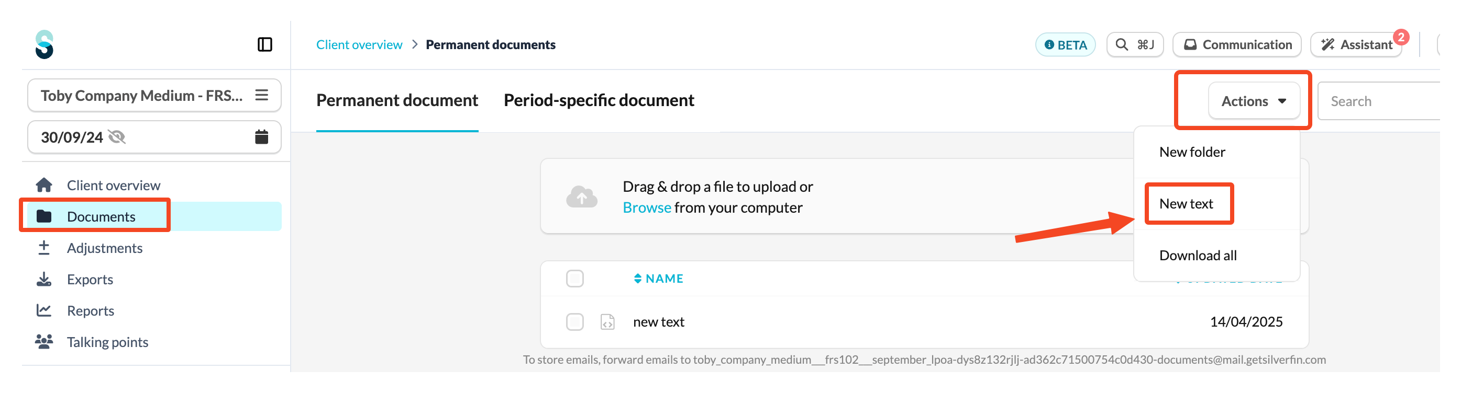Open the calendar date picker icon
1461x393 pixels.
[x=261, y=136]
